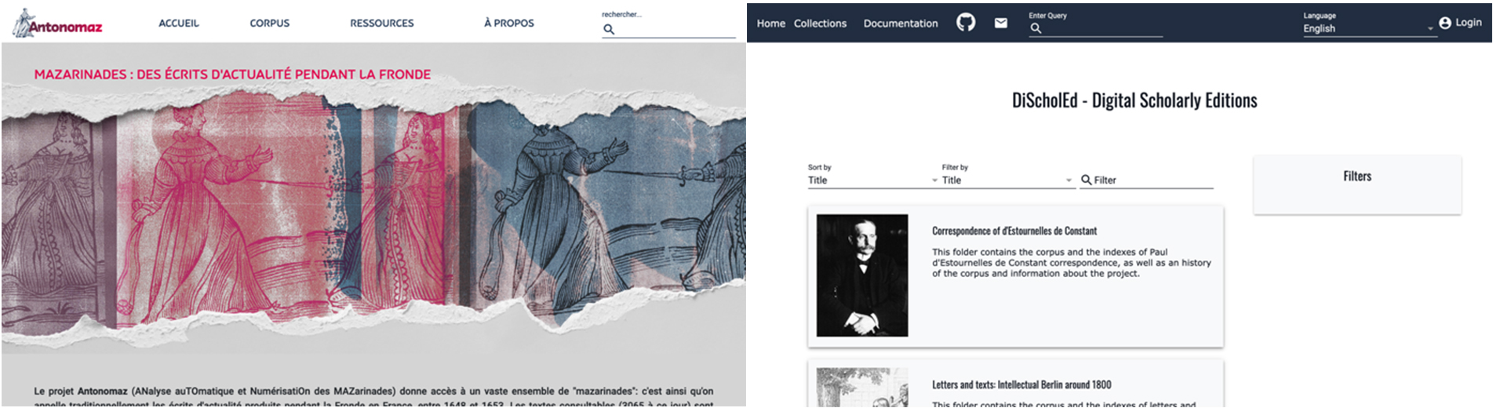Open Collections in DiScholEd navbar
1493x408 pixels.
pos(820,24)
